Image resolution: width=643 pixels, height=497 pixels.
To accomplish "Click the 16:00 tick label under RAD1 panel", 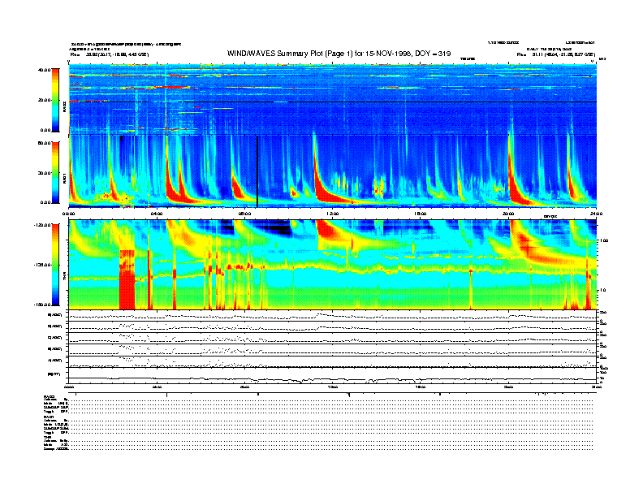I will point(421,214).
